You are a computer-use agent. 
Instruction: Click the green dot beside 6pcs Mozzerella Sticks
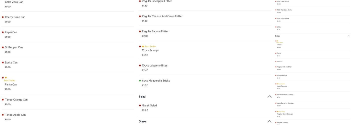pyautogui.click(x=140, y=81)
